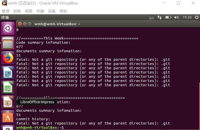Click the terminal title wmh@wmh-VirtualBox: ~
Screen dimensions: 200x130
57,24
